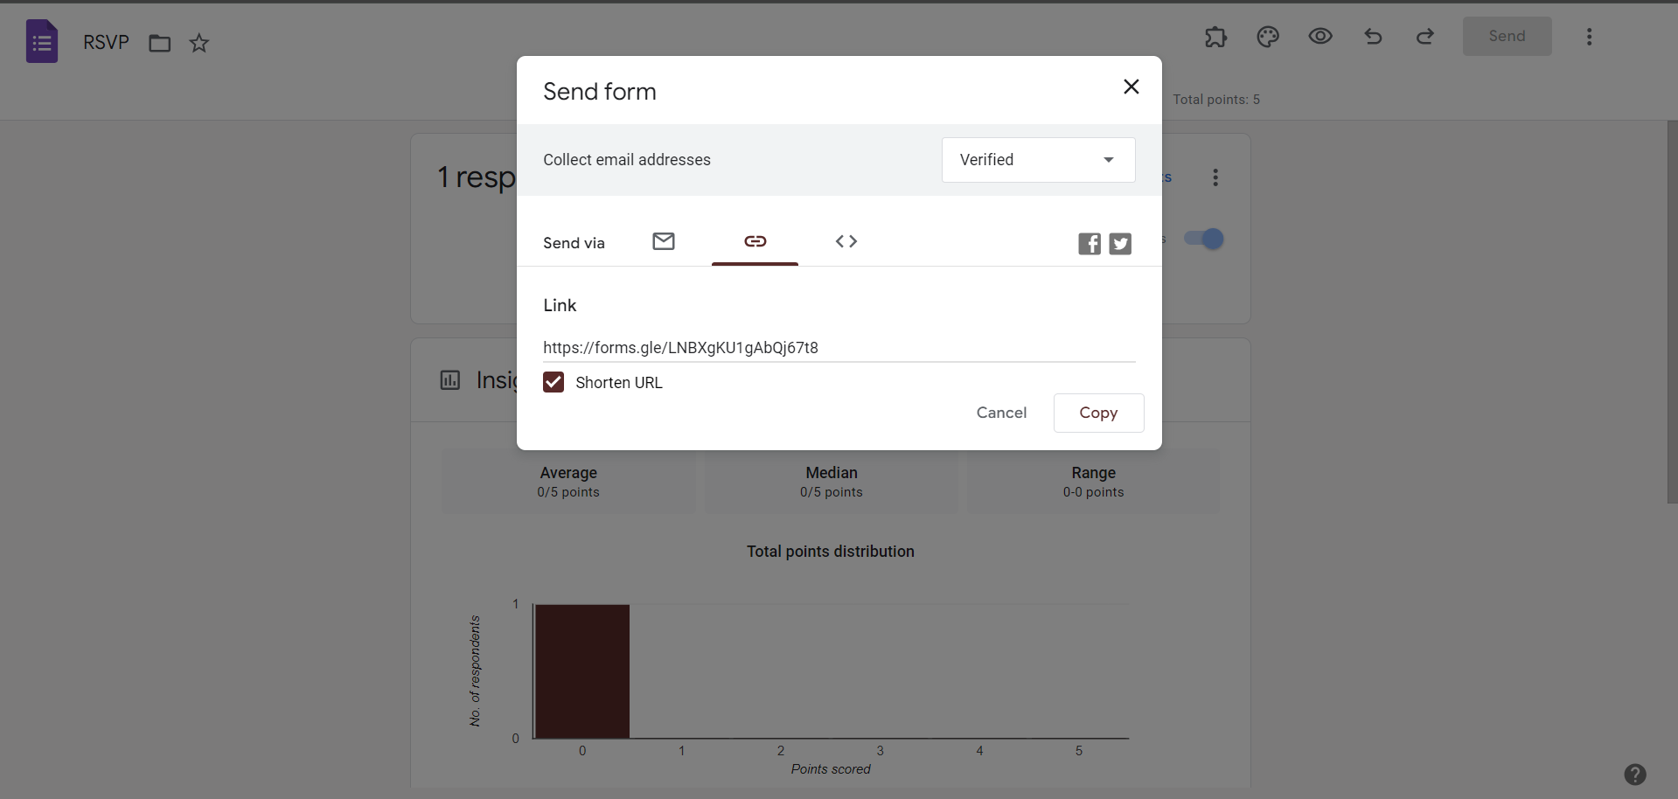The width and height of the screenshot is (1678, 799).
Task: Click the Total points: 5 text
Action: (1216, 100)
